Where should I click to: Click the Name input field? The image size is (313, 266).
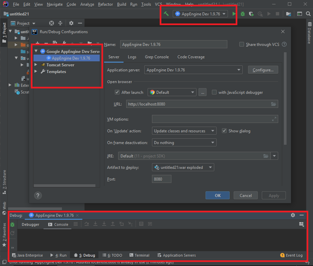click(173, 44)
